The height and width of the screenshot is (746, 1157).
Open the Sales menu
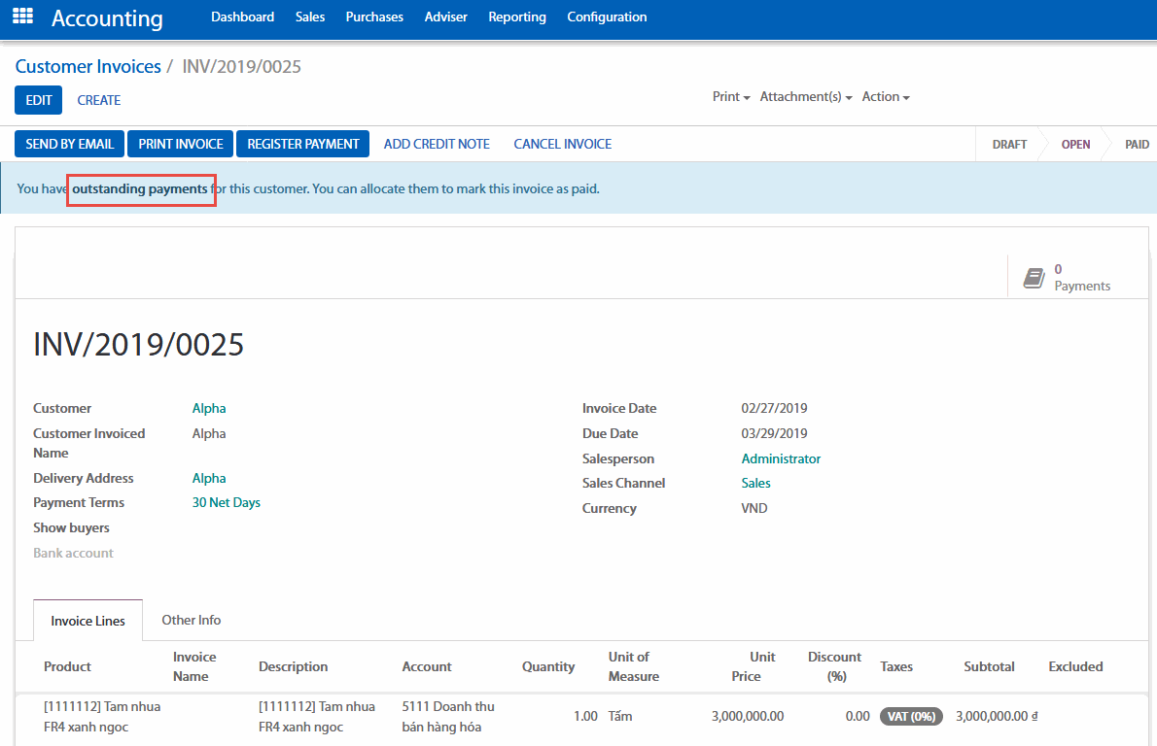(310, 17)
